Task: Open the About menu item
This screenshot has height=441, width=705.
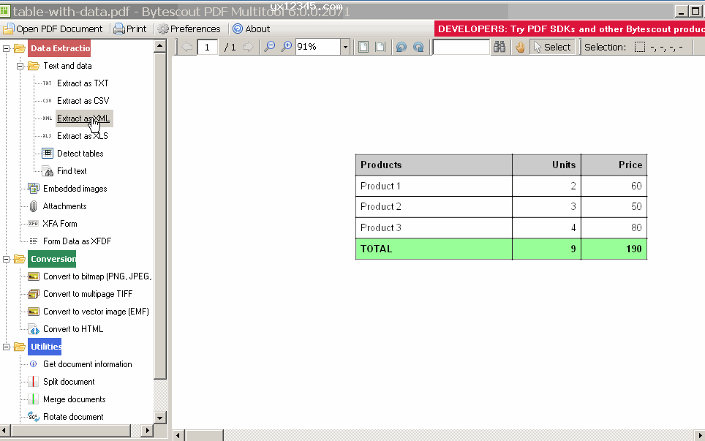Action: (x=251, y=29)
